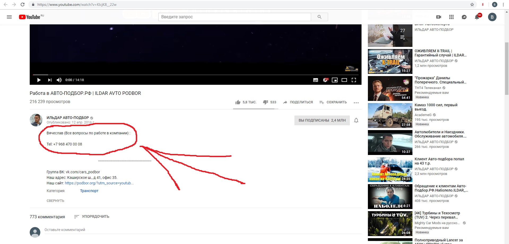Click AcademeG channel name
The image size is (509, 244).
423,115
